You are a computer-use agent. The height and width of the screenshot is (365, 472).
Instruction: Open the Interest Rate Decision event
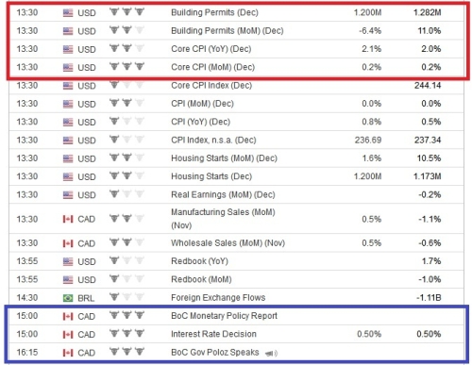pyautogui.click(x=213, y=334)
